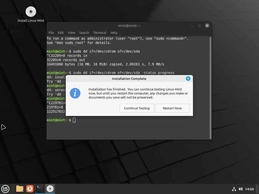
Task: Click the blue info icon in the dialog
Action: click(x=75, y=93)
